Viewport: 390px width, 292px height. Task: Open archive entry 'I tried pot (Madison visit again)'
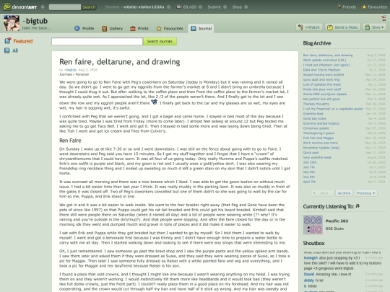326,65
